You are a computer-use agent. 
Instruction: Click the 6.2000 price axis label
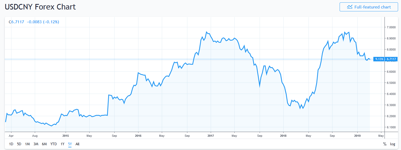click(392, 116)
